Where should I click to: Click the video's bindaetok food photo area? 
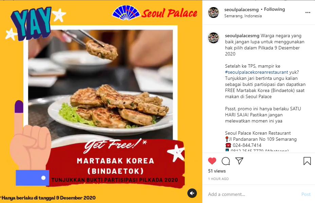(x=100, y=84)
